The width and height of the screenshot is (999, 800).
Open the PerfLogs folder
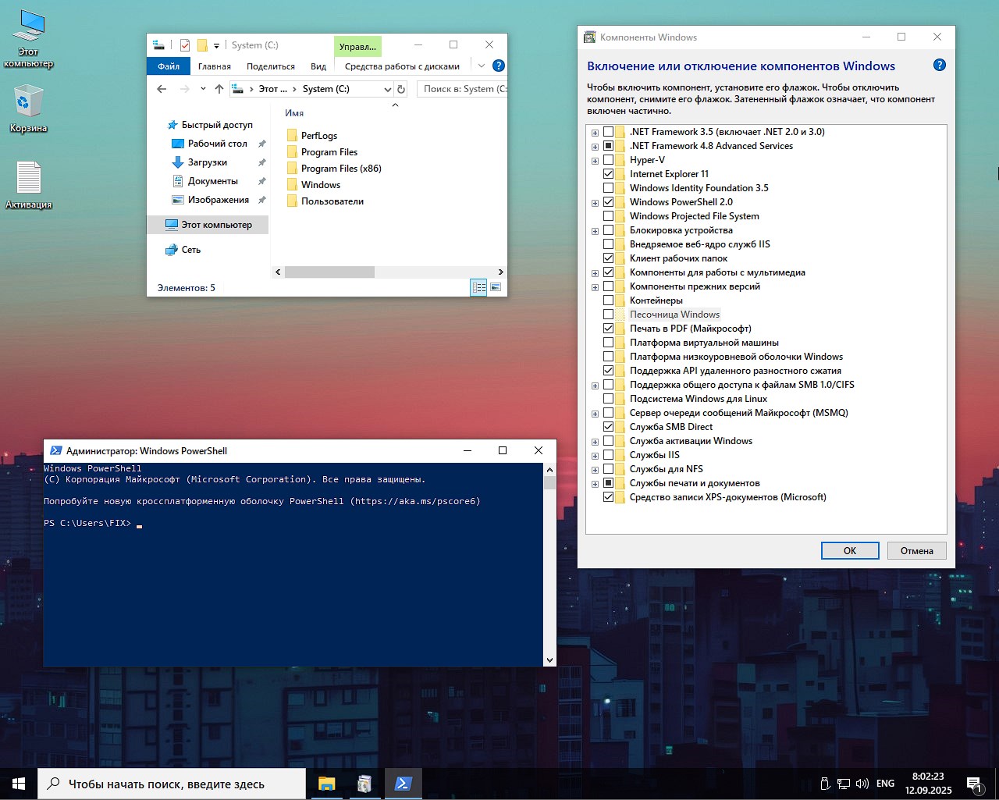(318, 136)
